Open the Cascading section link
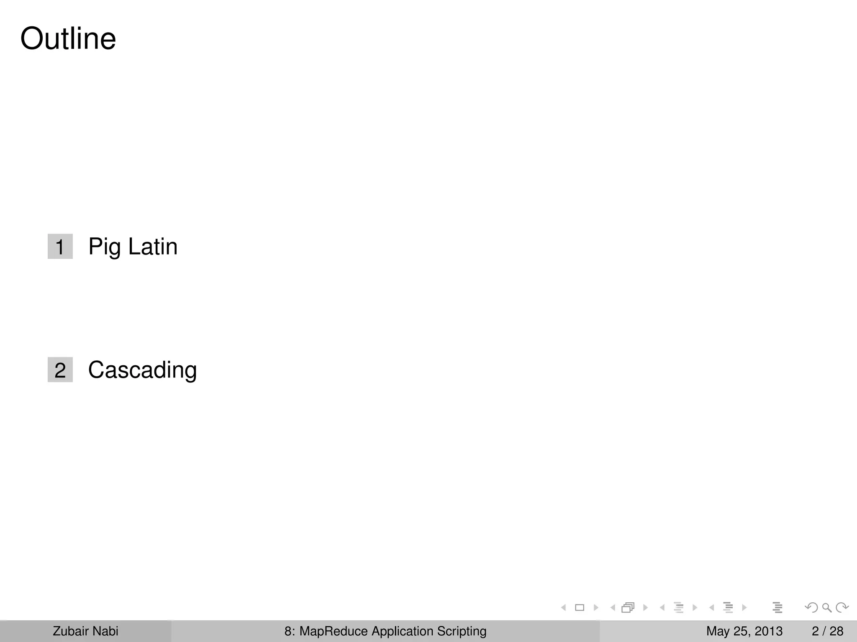Viewport: 857px width, 642px height. tap(142, 370)
